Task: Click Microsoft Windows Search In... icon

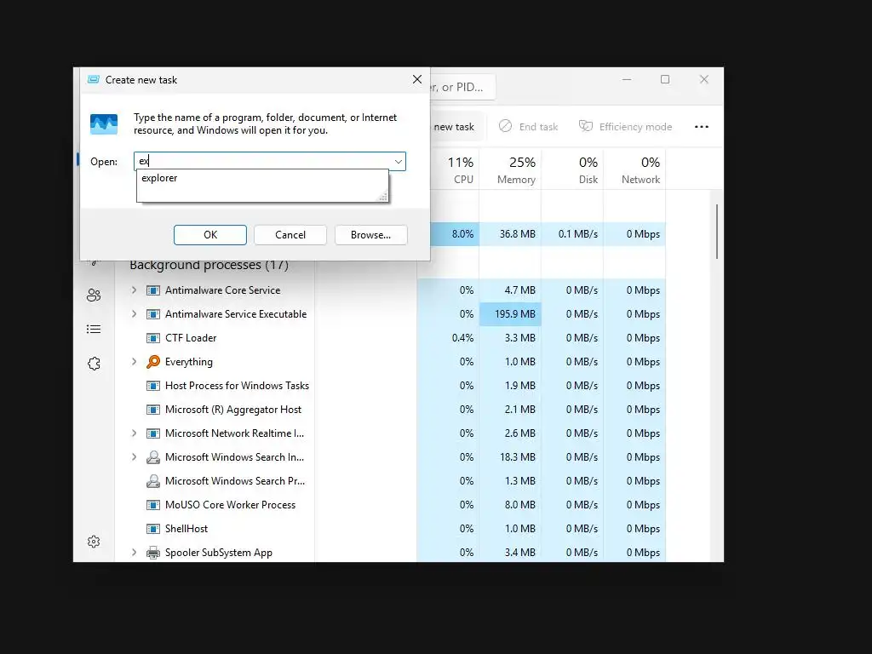Action: click(x=153, y=457)
